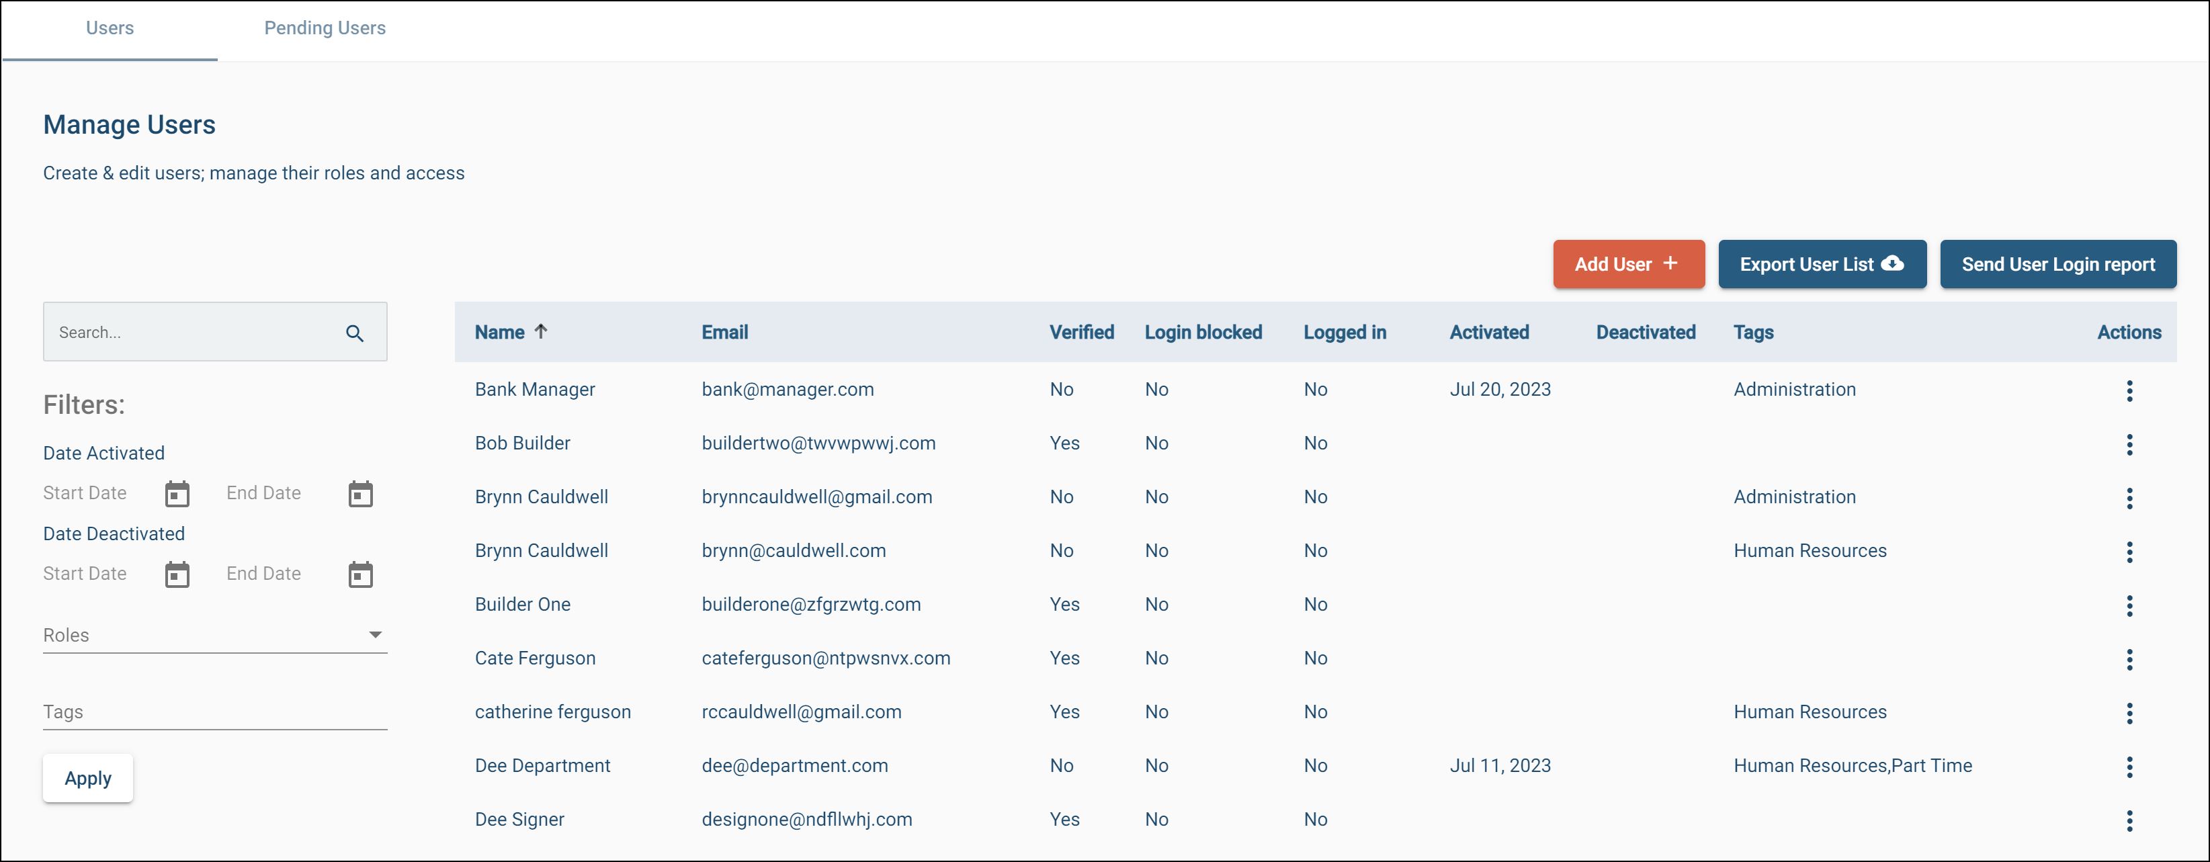Click the Bank Manager name cell

tap(534, 390)
